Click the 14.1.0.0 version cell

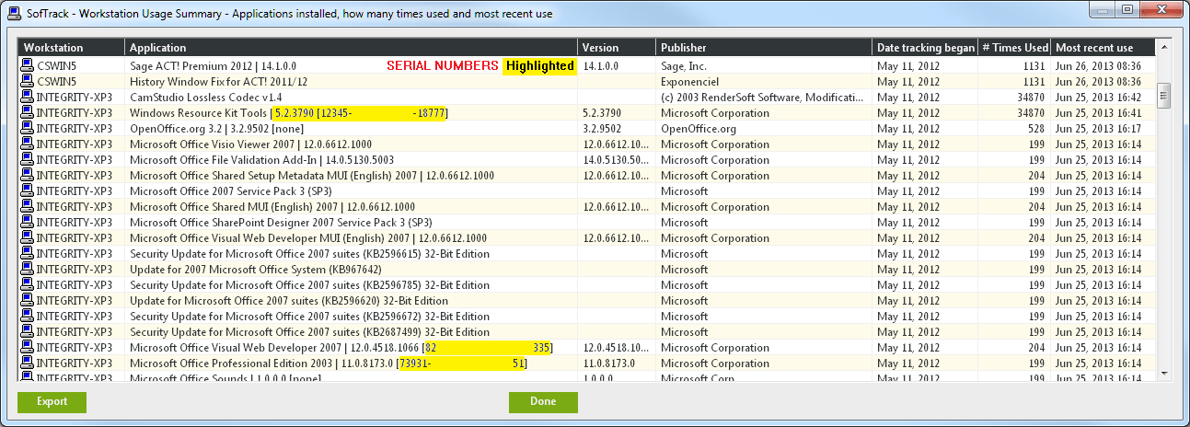[617, 66]
